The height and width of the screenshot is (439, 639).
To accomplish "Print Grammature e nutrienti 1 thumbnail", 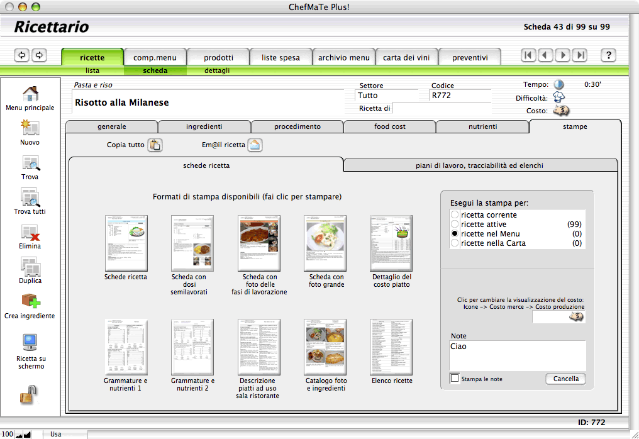I will tap(126, 347).
